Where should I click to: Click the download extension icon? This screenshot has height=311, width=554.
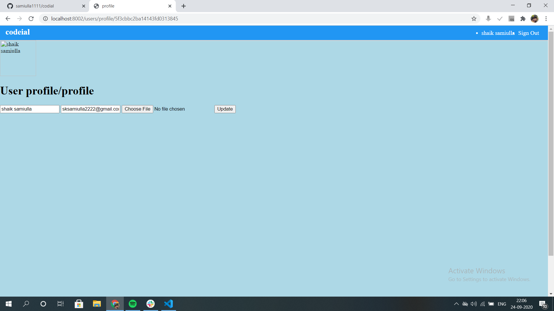[x=488, y=19]
